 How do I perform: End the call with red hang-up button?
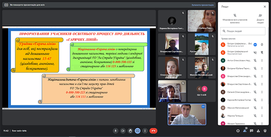[153, 131]
